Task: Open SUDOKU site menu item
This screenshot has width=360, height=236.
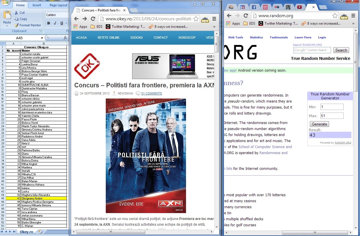Action: [136, 38]
